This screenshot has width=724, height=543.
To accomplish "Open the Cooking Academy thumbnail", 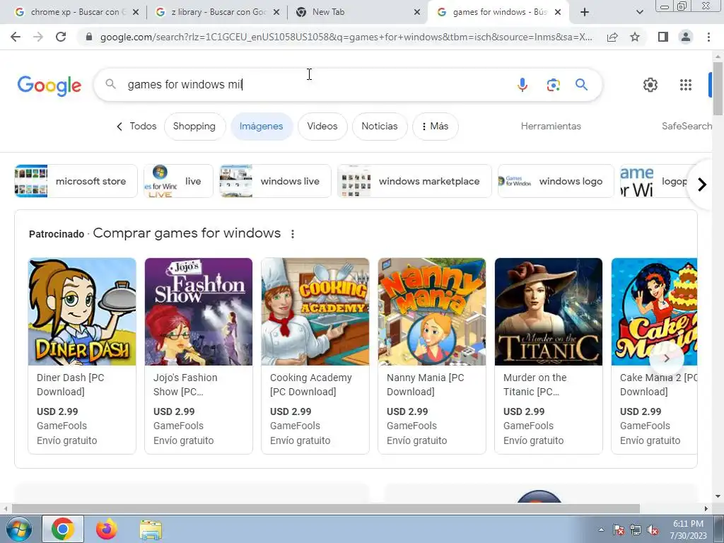I will click(x=315, y=312).
